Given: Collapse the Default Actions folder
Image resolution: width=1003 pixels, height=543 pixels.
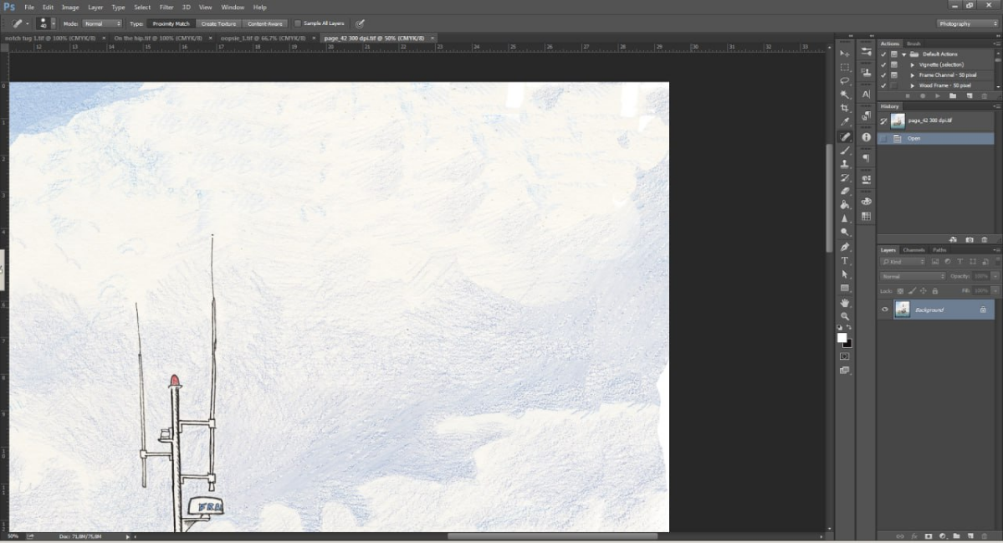Looking at the screenshot, I should click(x=903, y=54).
